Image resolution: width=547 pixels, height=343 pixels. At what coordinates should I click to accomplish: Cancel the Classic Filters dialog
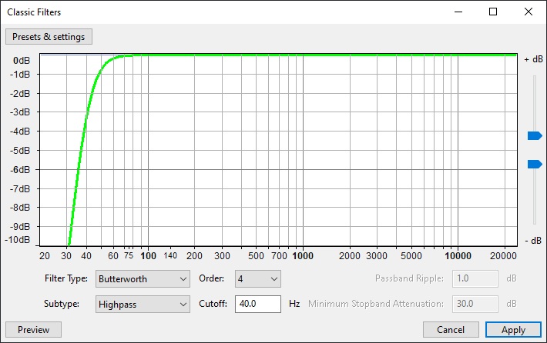point(451,329)
